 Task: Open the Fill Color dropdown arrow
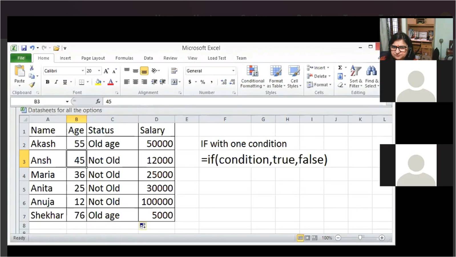pos(104,82)
